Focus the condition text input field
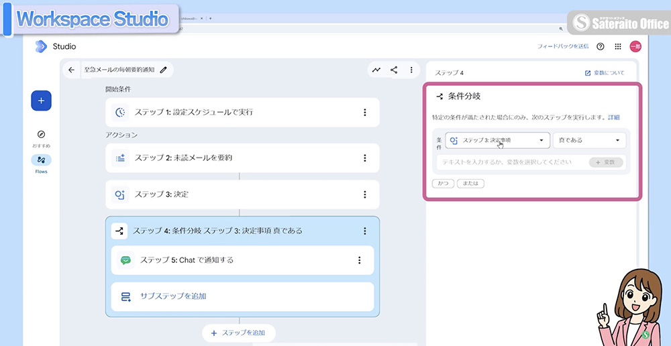Viewport: 671px width, 346px height. pos(511,162)
